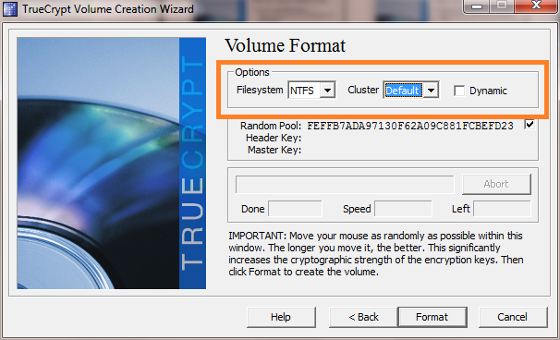Click the disabled maximize window button

(503, 6)
